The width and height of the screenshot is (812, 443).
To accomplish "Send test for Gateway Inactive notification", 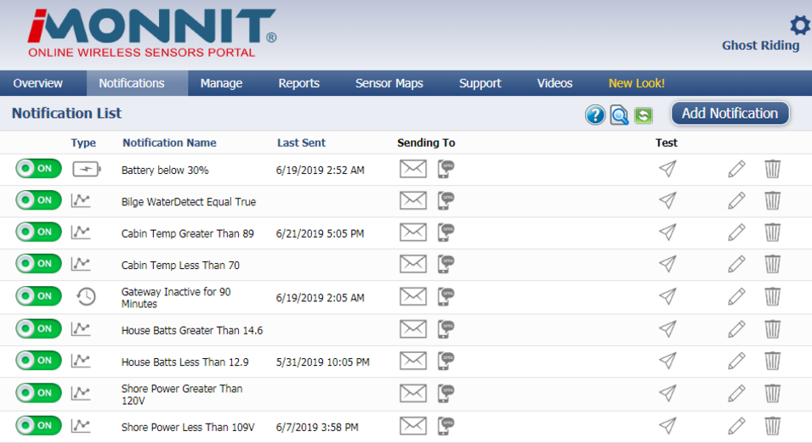I will click(667, 296).
